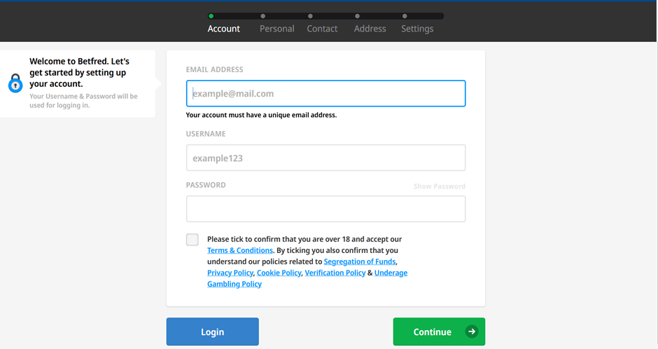Focus the Username input field
The height and width of the screenshot is (349, 658).
(x=325, y=158)
